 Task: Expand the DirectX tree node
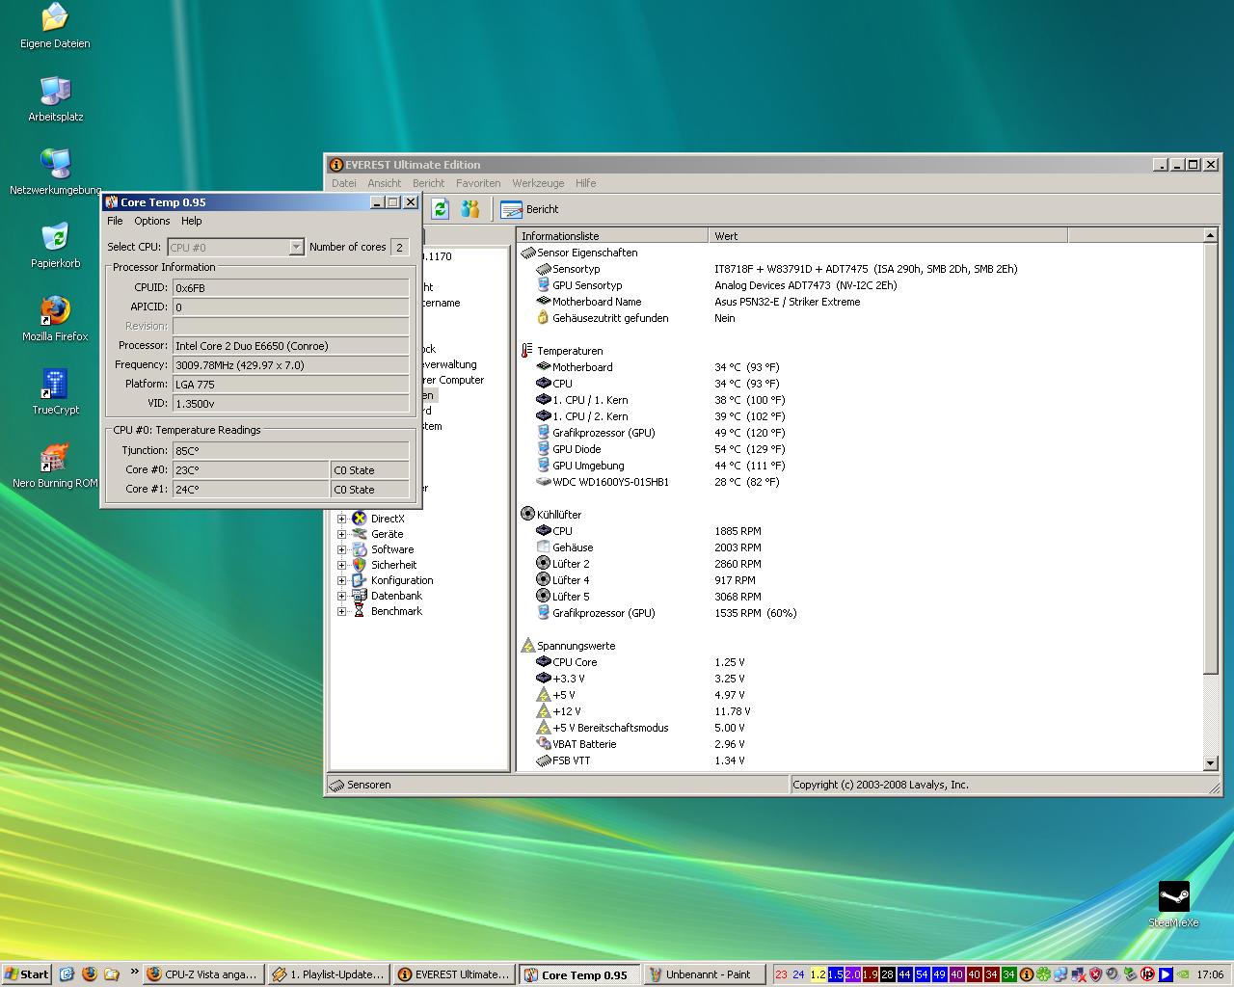[341, 519]
